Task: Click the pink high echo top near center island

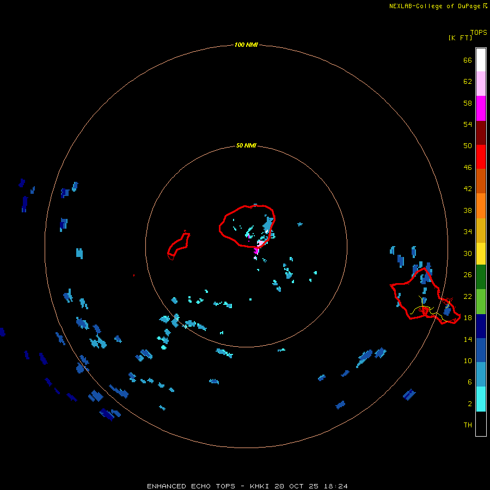Action: 261,243
